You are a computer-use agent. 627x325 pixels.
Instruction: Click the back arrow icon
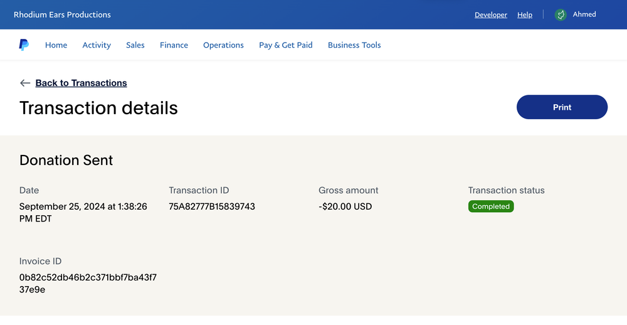25,83
